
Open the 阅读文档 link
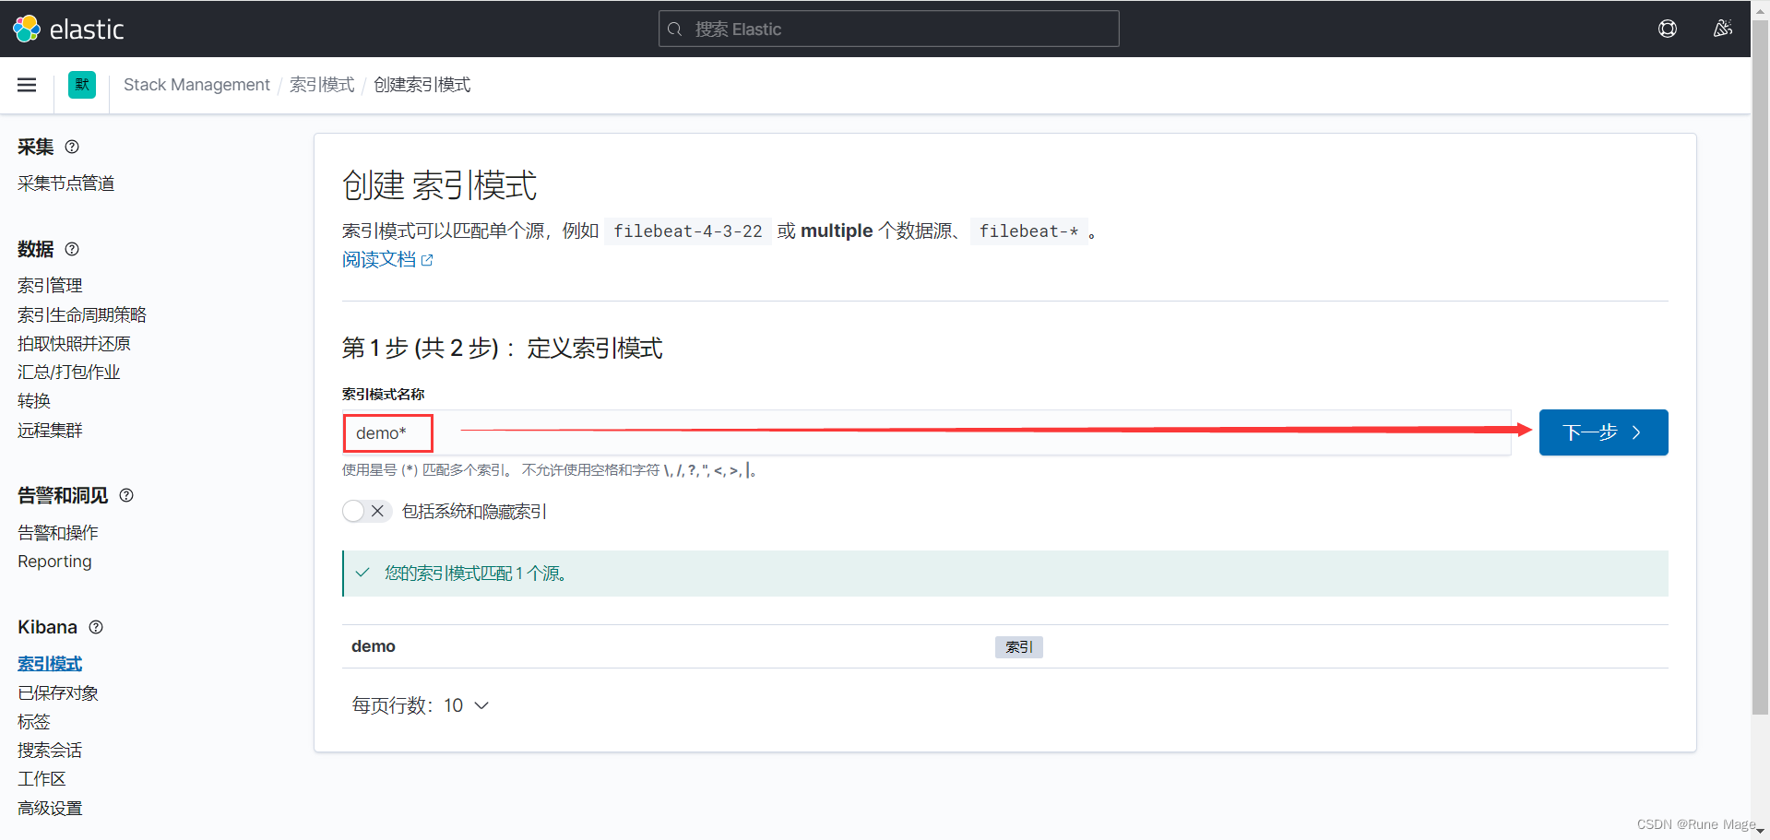(x=387, y=260)
